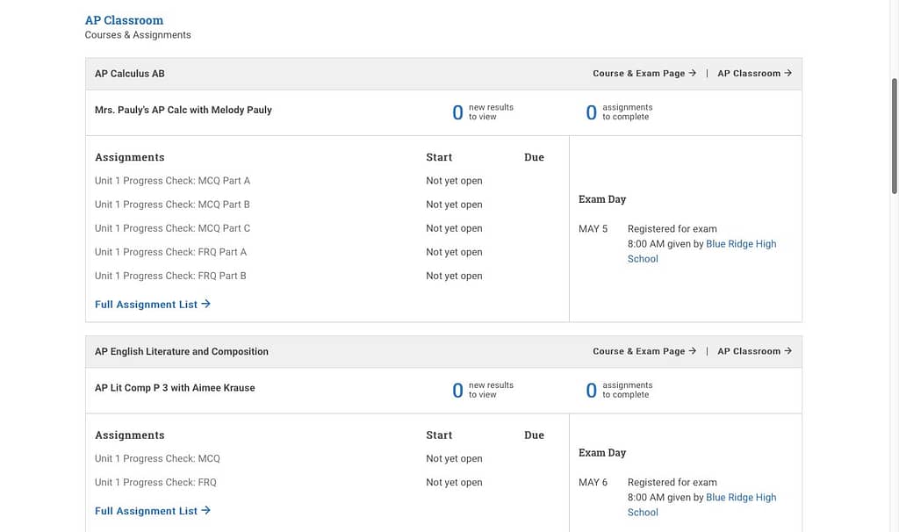Viewport: 899px width, 532px height.
Task: Click AP English Literature and Composition course title
Action: 182,351
